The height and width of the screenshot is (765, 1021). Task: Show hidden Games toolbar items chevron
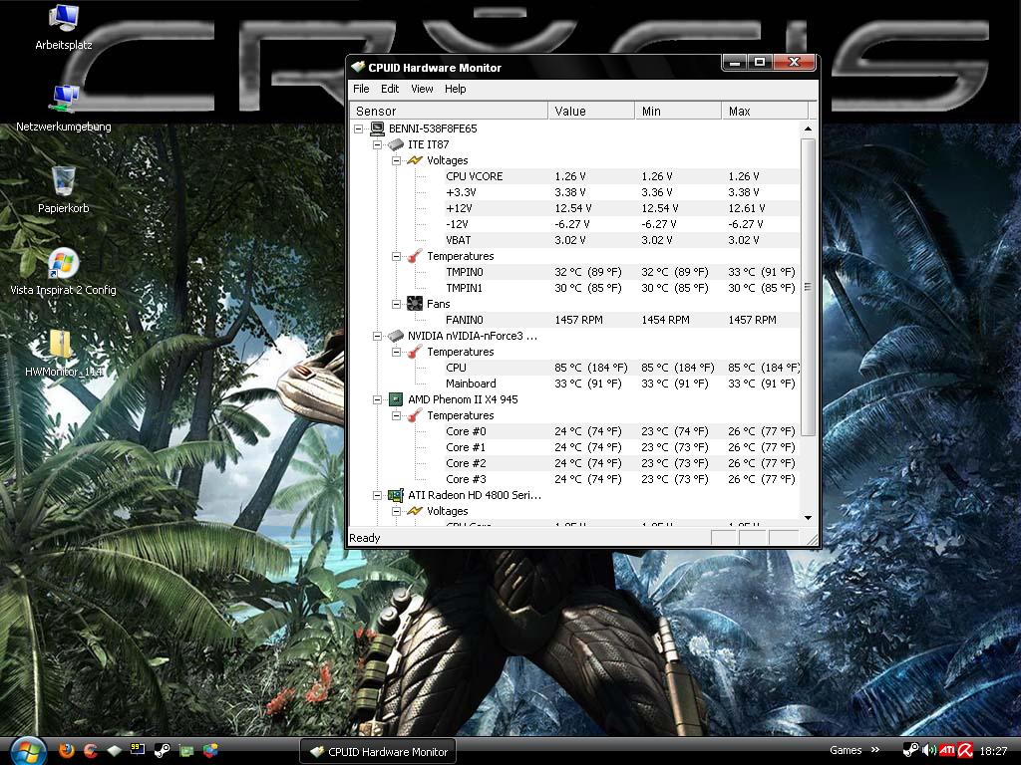click(x=875, y=750)
